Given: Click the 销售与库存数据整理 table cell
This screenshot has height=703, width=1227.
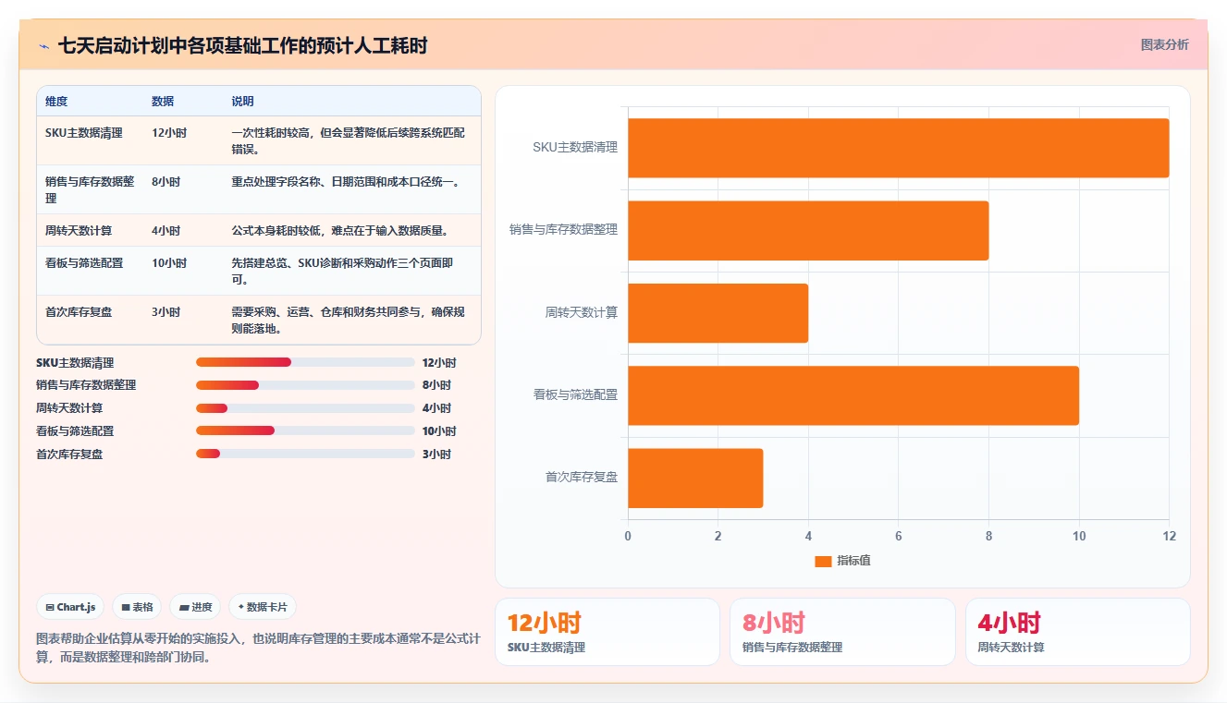Looking at the screenshot, I should (90, 190).
